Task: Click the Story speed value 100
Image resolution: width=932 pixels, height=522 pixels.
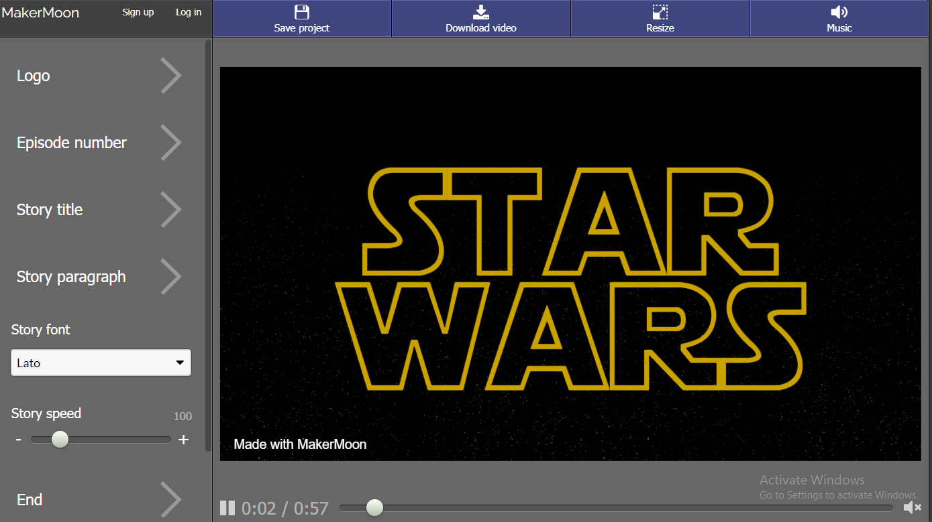Action: tap(183, 416)
